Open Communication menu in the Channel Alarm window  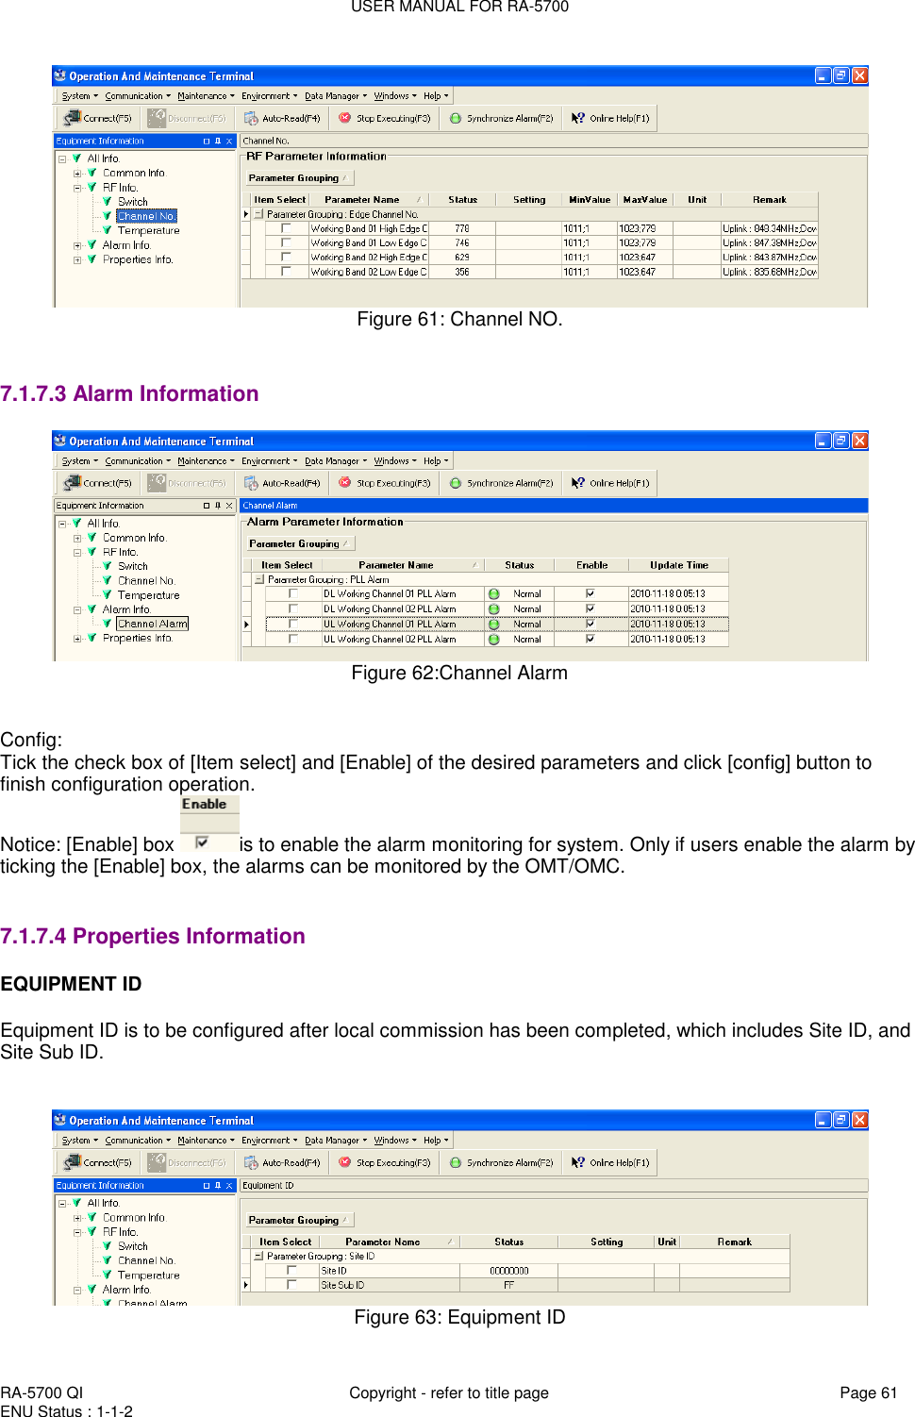tap(138, 461)
